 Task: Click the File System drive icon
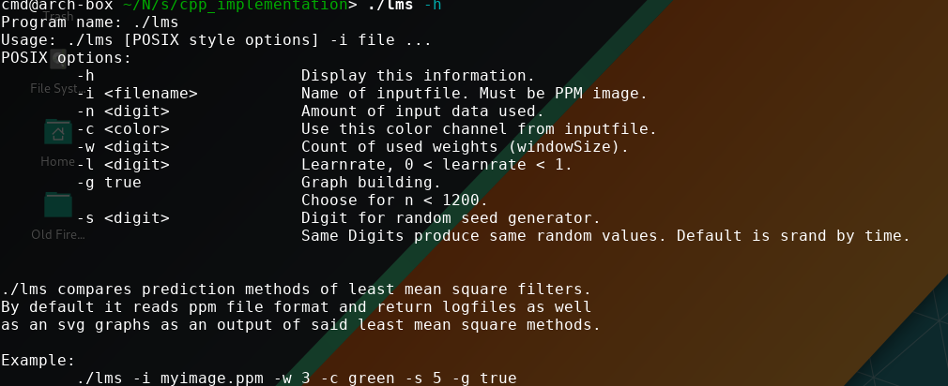[x=58, y=60]
